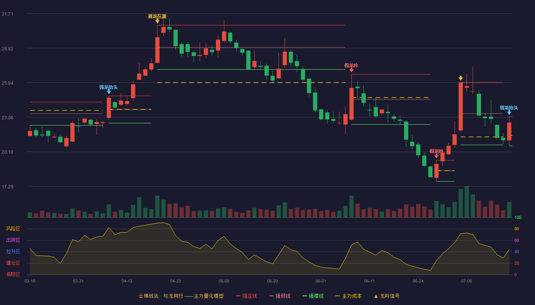Click the 40 indicator scale label
Viewport: 535px width, 305px height.
coord(517,252)
